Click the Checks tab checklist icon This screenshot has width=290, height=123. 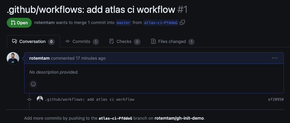tap(112, 42)
